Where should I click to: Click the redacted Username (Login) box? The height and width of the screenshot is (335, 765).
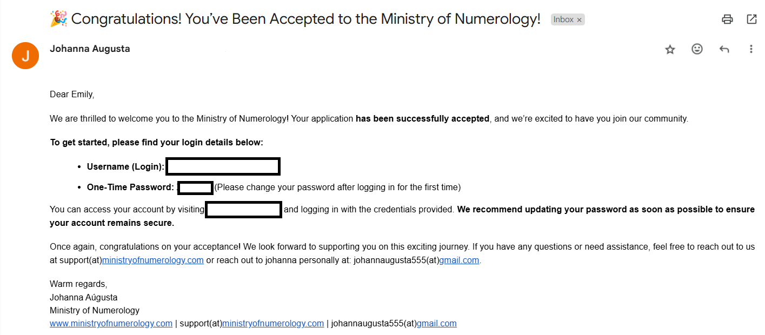pyautogui.click(x=223, y=166)
